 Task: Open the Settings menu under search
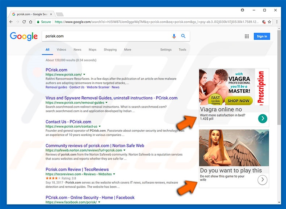click(166, 50)
